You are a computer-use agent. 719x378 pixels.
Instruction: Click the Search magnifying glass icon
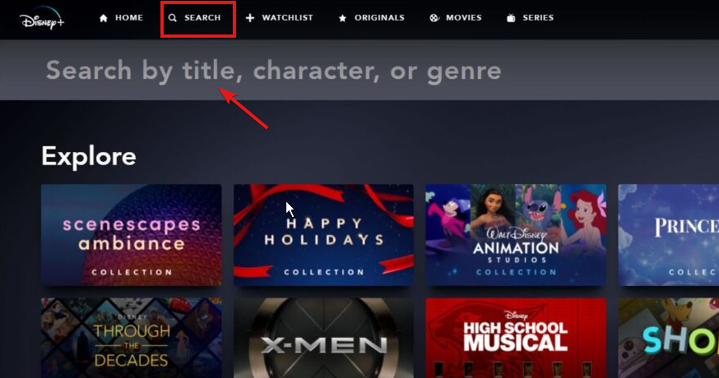173,18
